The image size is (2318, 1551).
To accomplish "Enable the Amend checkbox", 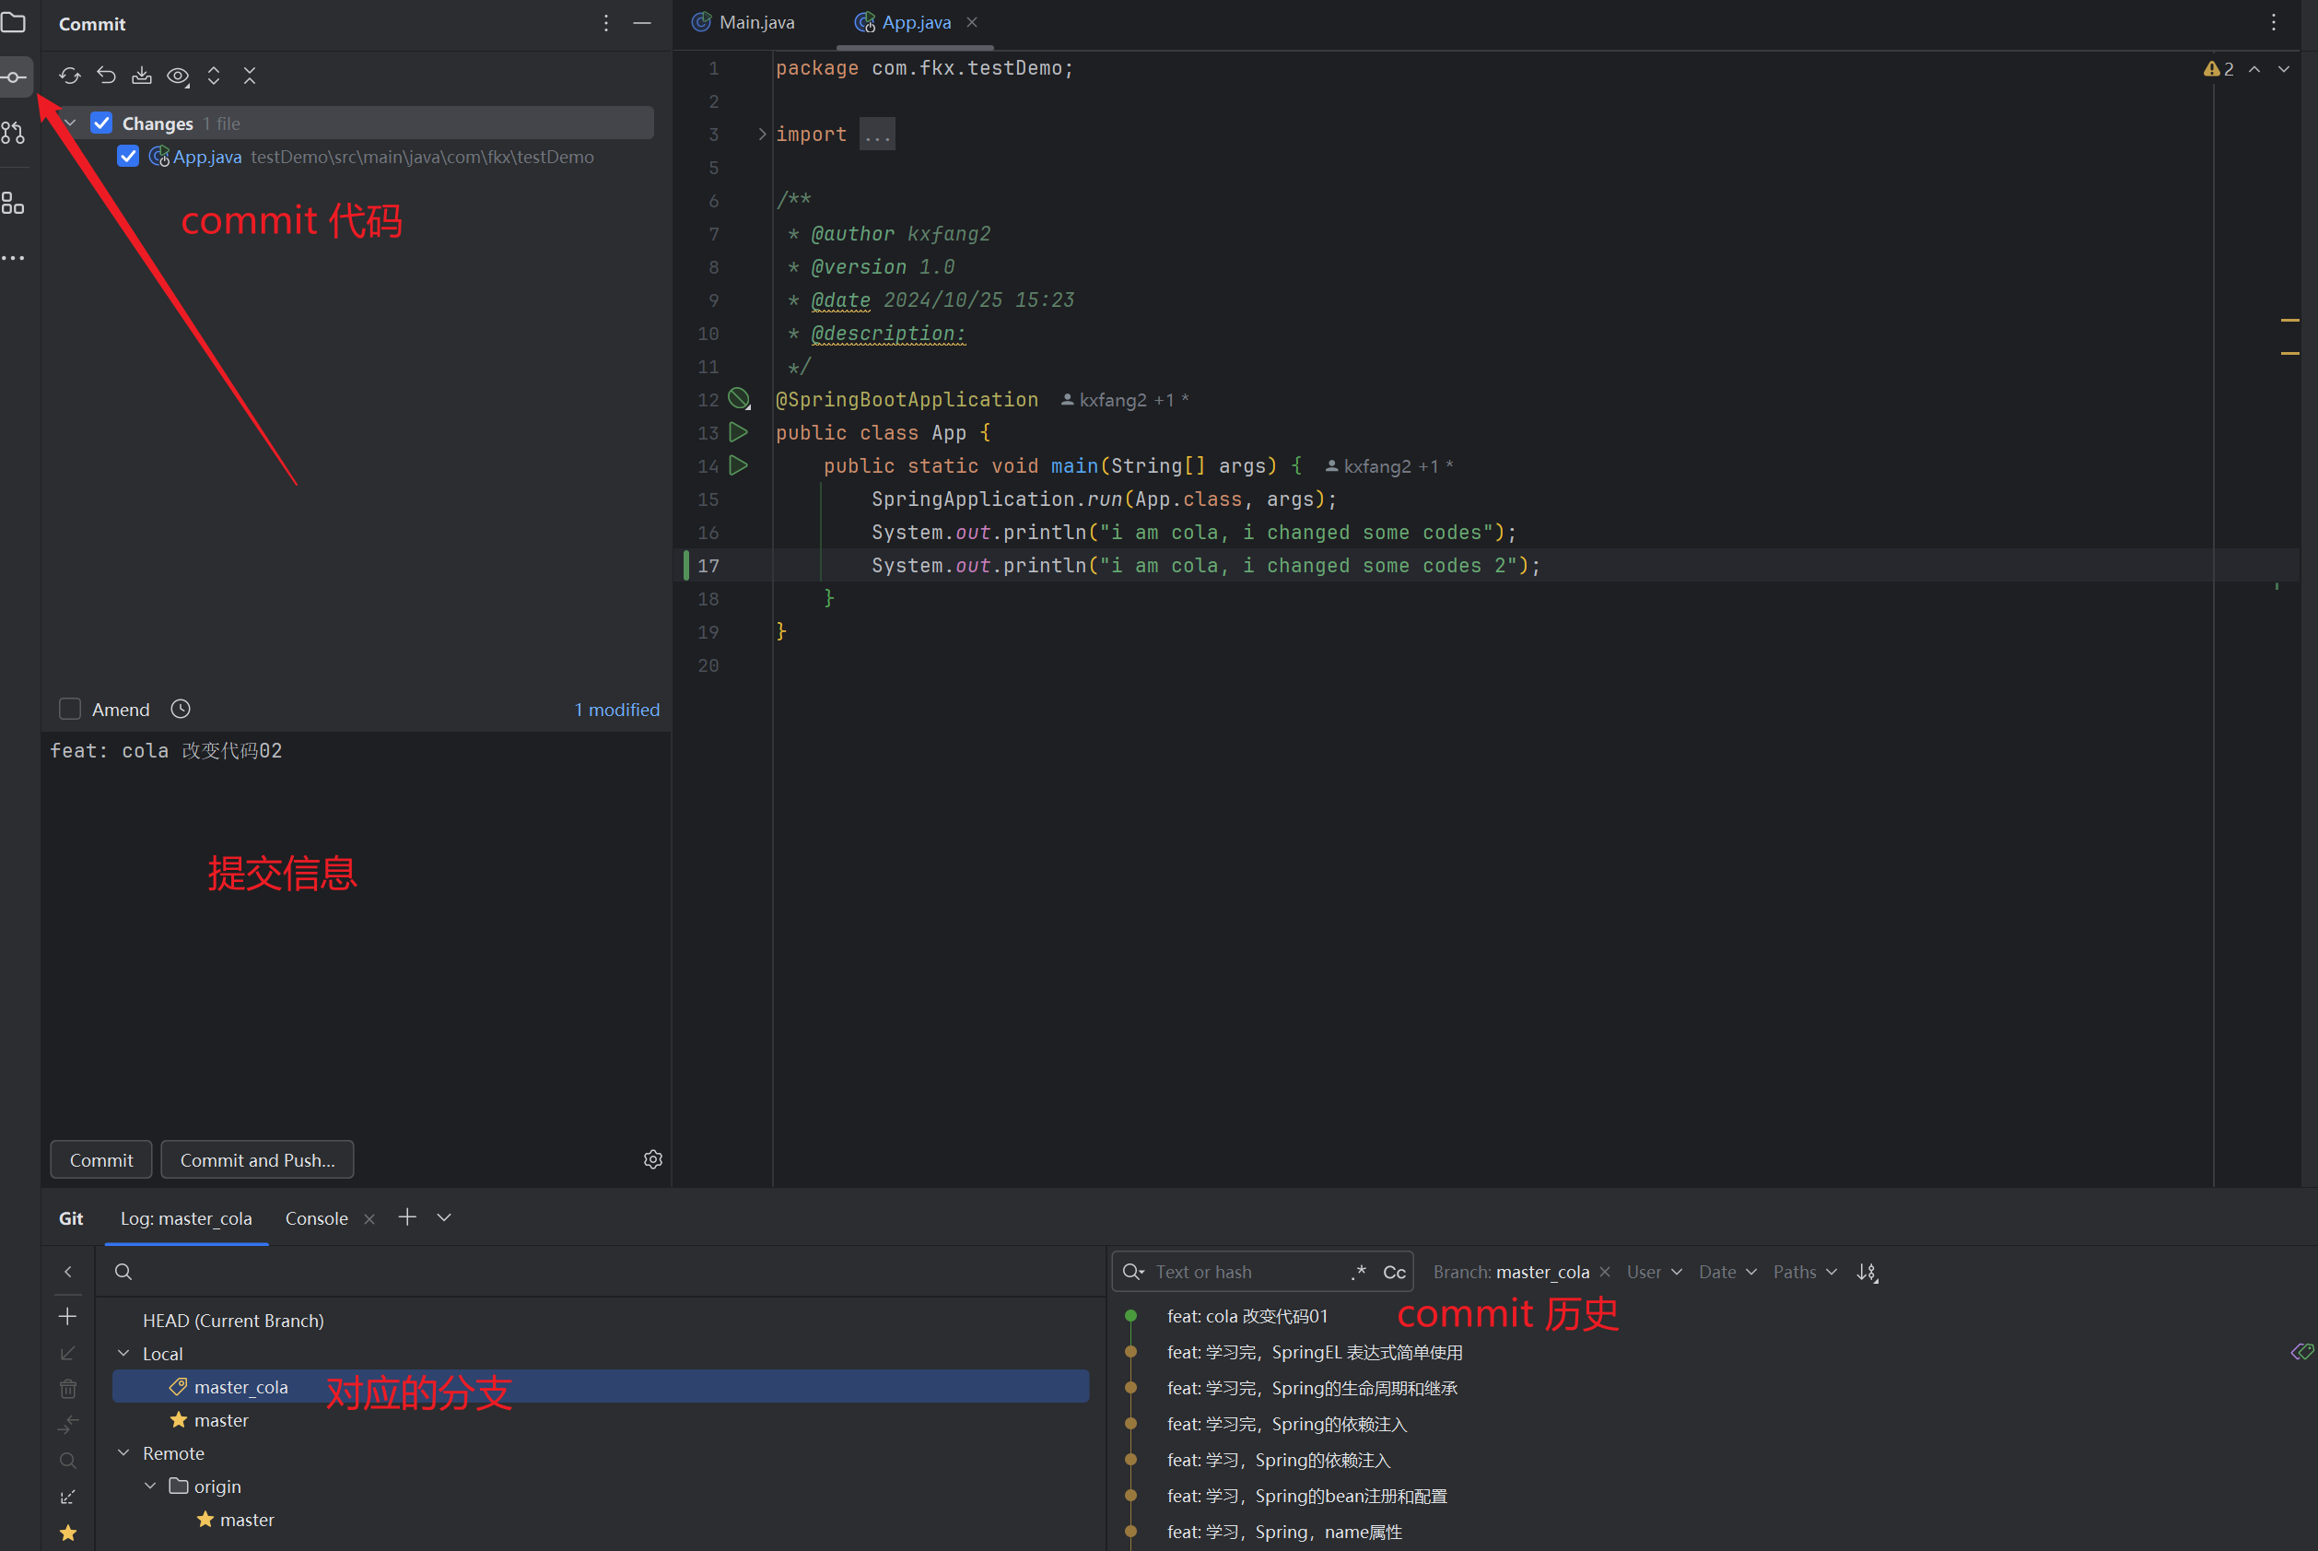I will [x=70, y=710].
